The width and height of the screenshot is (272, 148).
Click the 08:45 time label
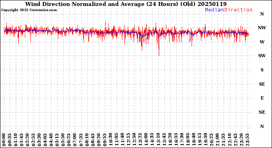pyautogui.click(x=93, y=140)
